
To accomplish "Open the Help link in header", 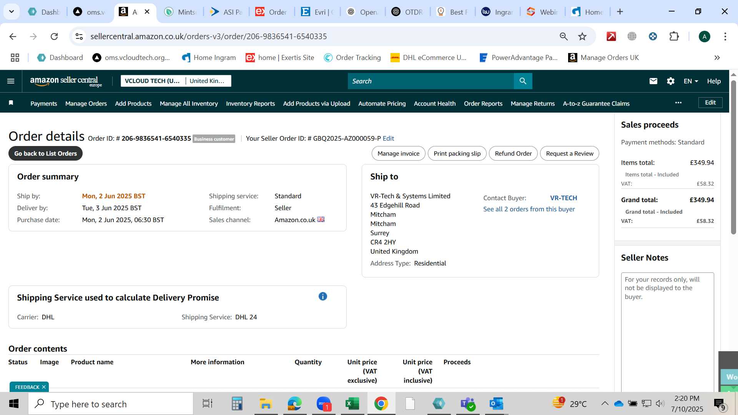I will click(714, 81).
